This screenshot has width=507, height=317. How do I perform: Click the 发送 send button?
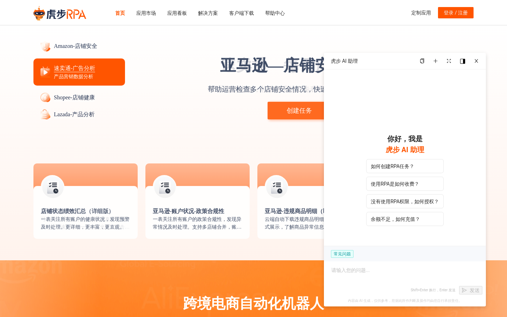(x=471, y=290)
